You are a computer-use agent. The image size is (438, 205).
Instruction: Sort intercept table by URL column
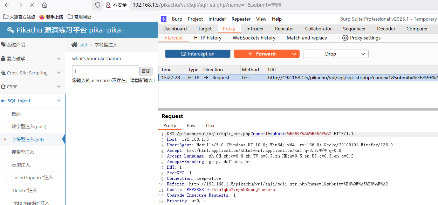click(x=352, y=69)
